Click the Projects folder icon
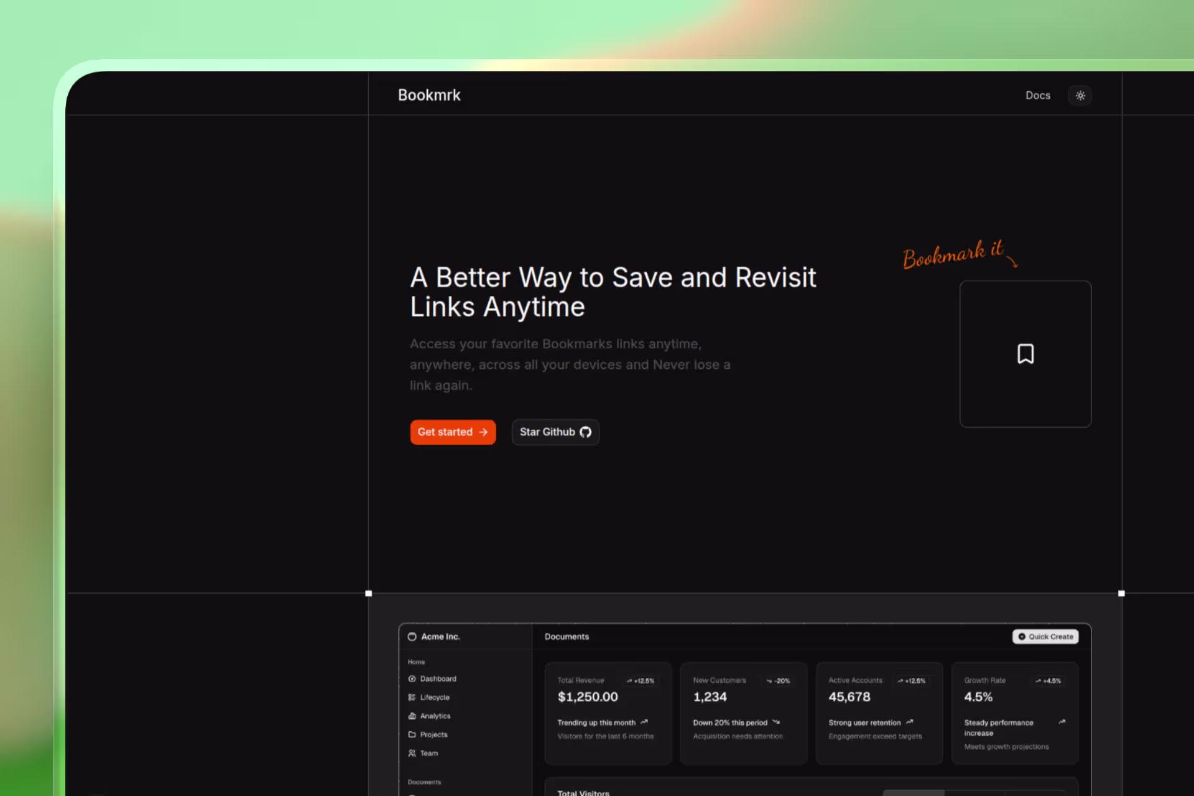Image resolution: width=1194 pixels, height=796 pixels. tap(412, 735)
